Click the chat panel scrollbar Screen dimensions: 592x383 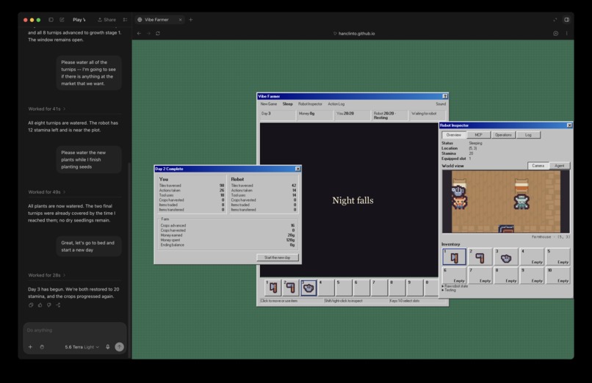pyautogui.click(x=130, y=260)
